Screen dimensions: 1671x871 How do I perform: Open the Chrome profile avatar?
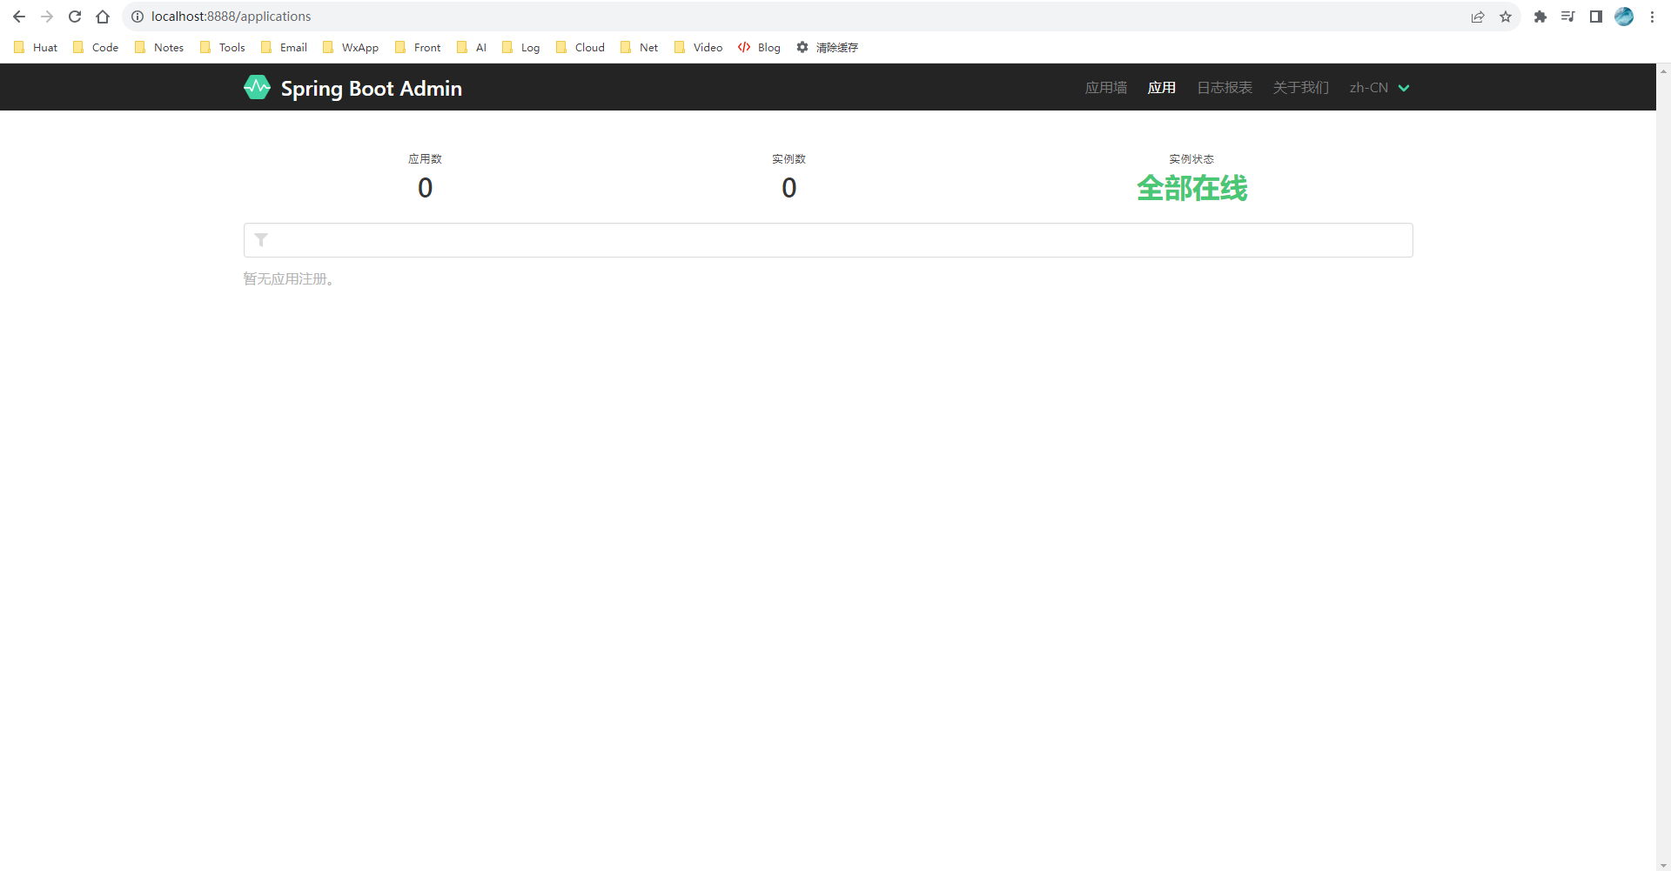point(1624,17)
